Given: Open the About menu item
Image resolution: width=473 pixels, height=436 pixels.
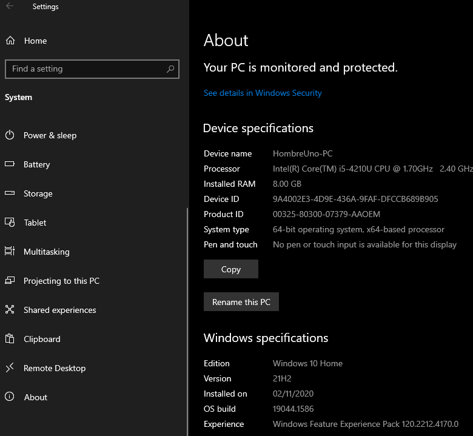Looking at the screenshot, I should [x=35, y=397].
